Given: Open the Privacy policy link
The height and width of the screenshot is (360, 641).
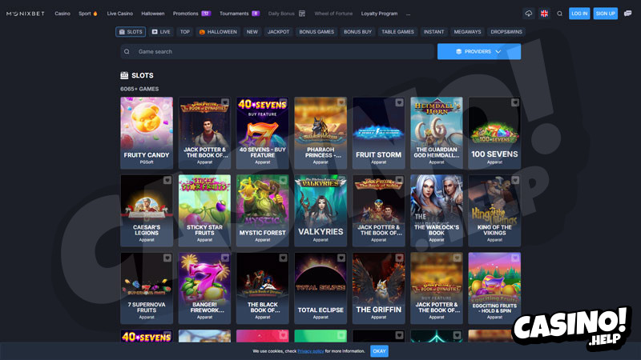Looking at the screenshot, I should [311, 351].
